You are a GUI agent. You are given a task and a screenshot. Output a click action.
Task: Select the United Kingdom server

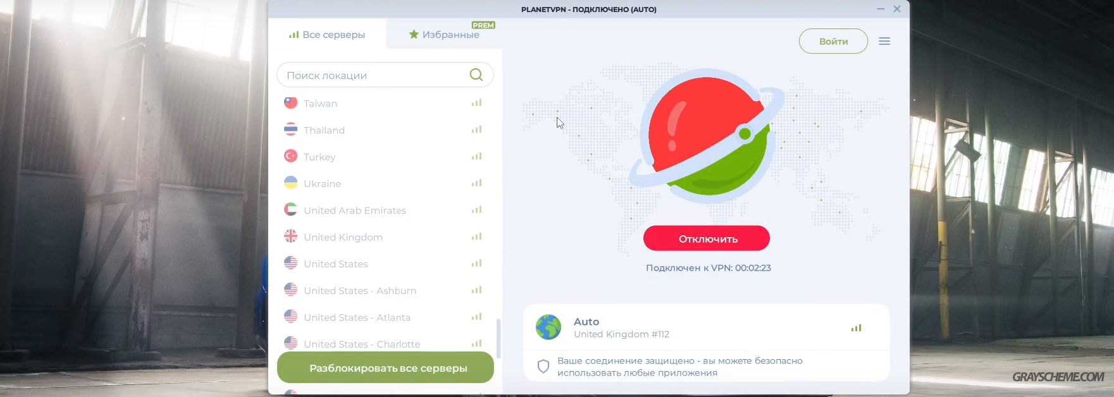pos(385,237)
